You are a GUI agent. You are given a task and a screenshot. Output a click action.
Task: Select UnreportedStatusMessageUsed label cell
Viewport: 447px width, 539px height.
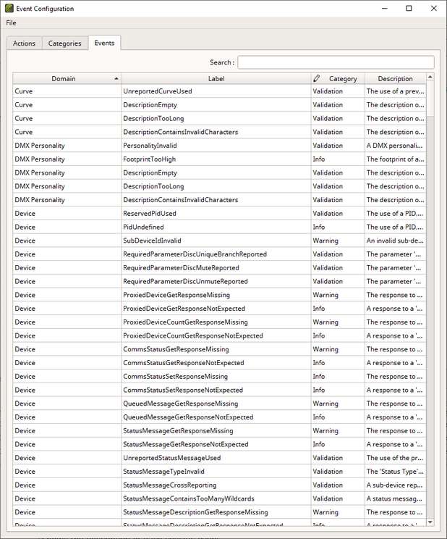216,458
